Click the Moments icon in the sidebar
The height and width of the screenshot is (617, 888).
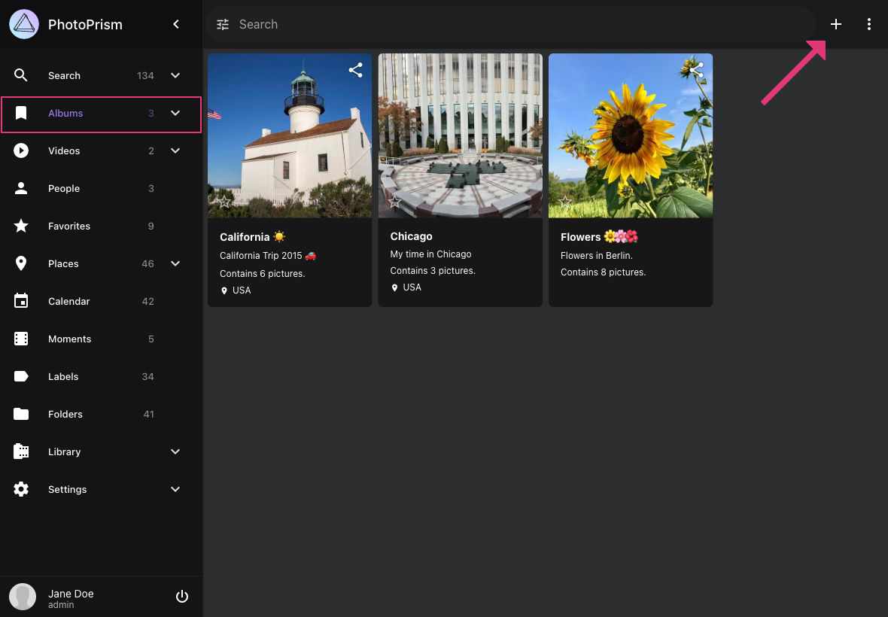pyautogui.click(x=21, y=339)
